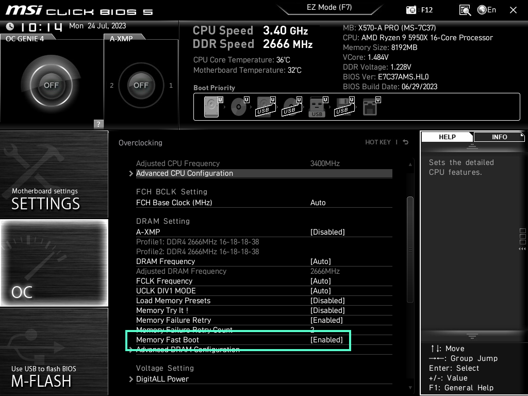Image resolution: width=528 pixels, height=396 pixels.
Task: Switch to the INFO tab
Action: click(499, 137)
